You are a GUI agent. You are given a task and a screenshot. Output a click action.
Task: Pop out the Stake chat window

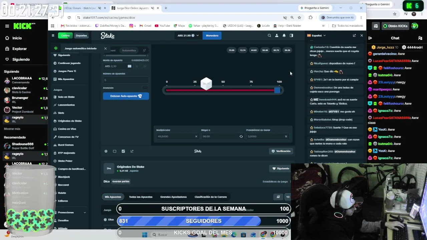(354, 35)
